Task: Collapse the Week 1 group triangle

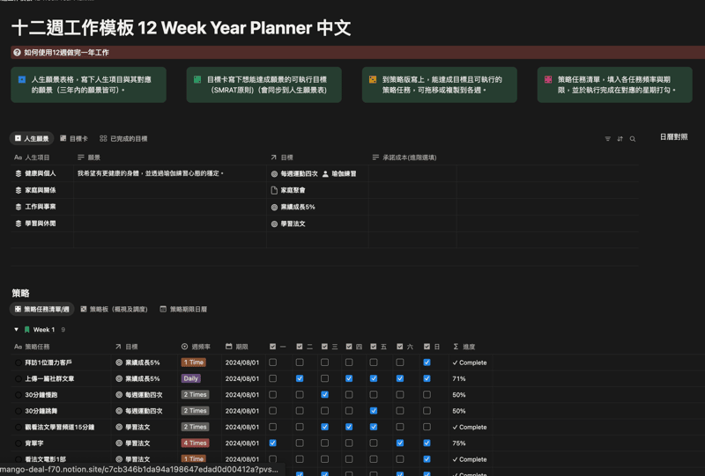Action: click(16, 330)
